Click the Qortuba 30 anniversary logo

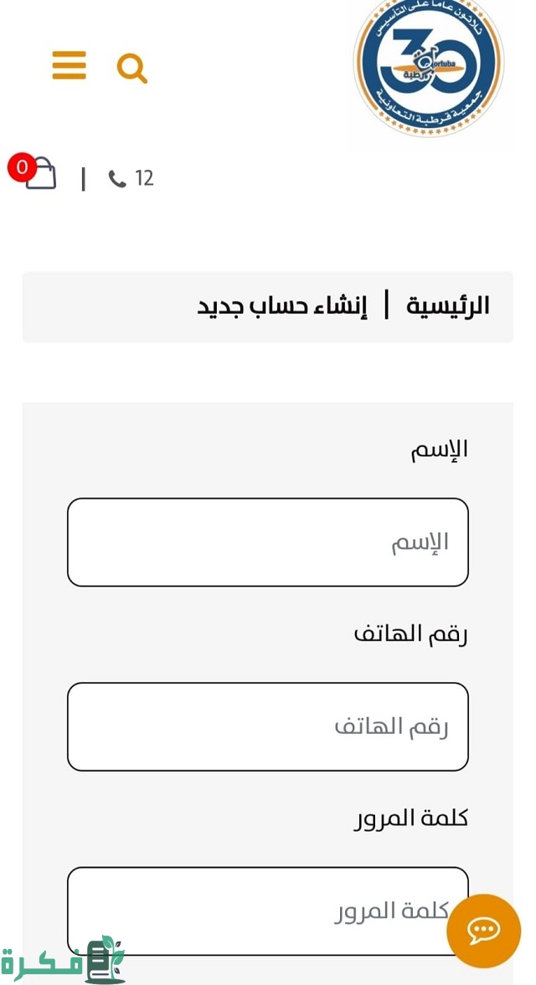[x=428, y=67]
